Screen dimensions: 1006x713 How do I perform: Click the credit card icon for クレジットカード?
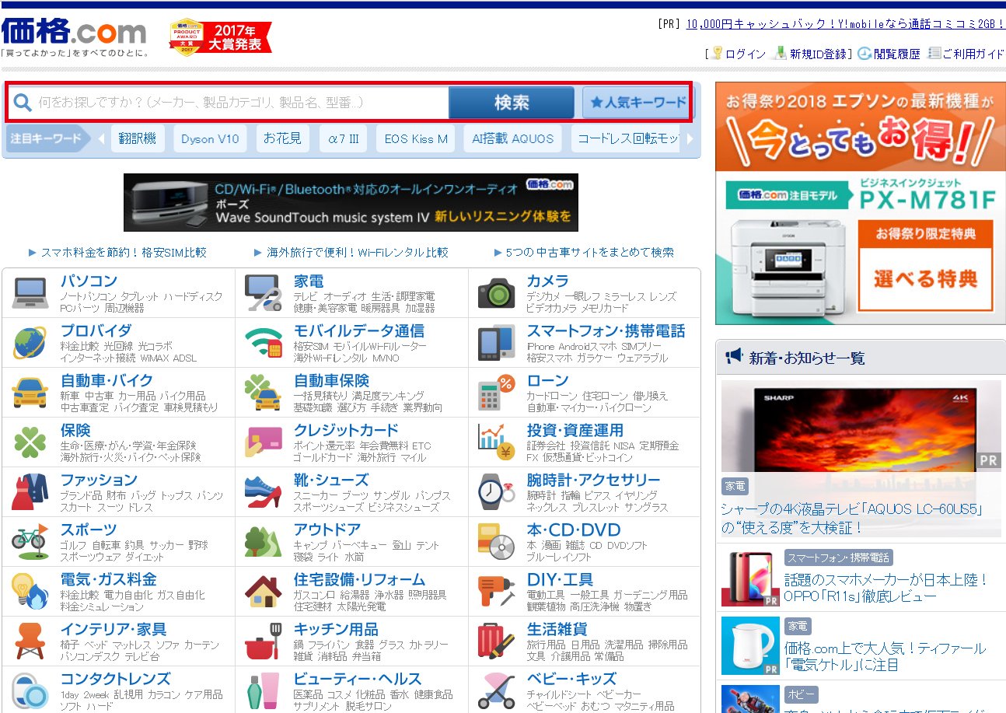coord(264,442)
